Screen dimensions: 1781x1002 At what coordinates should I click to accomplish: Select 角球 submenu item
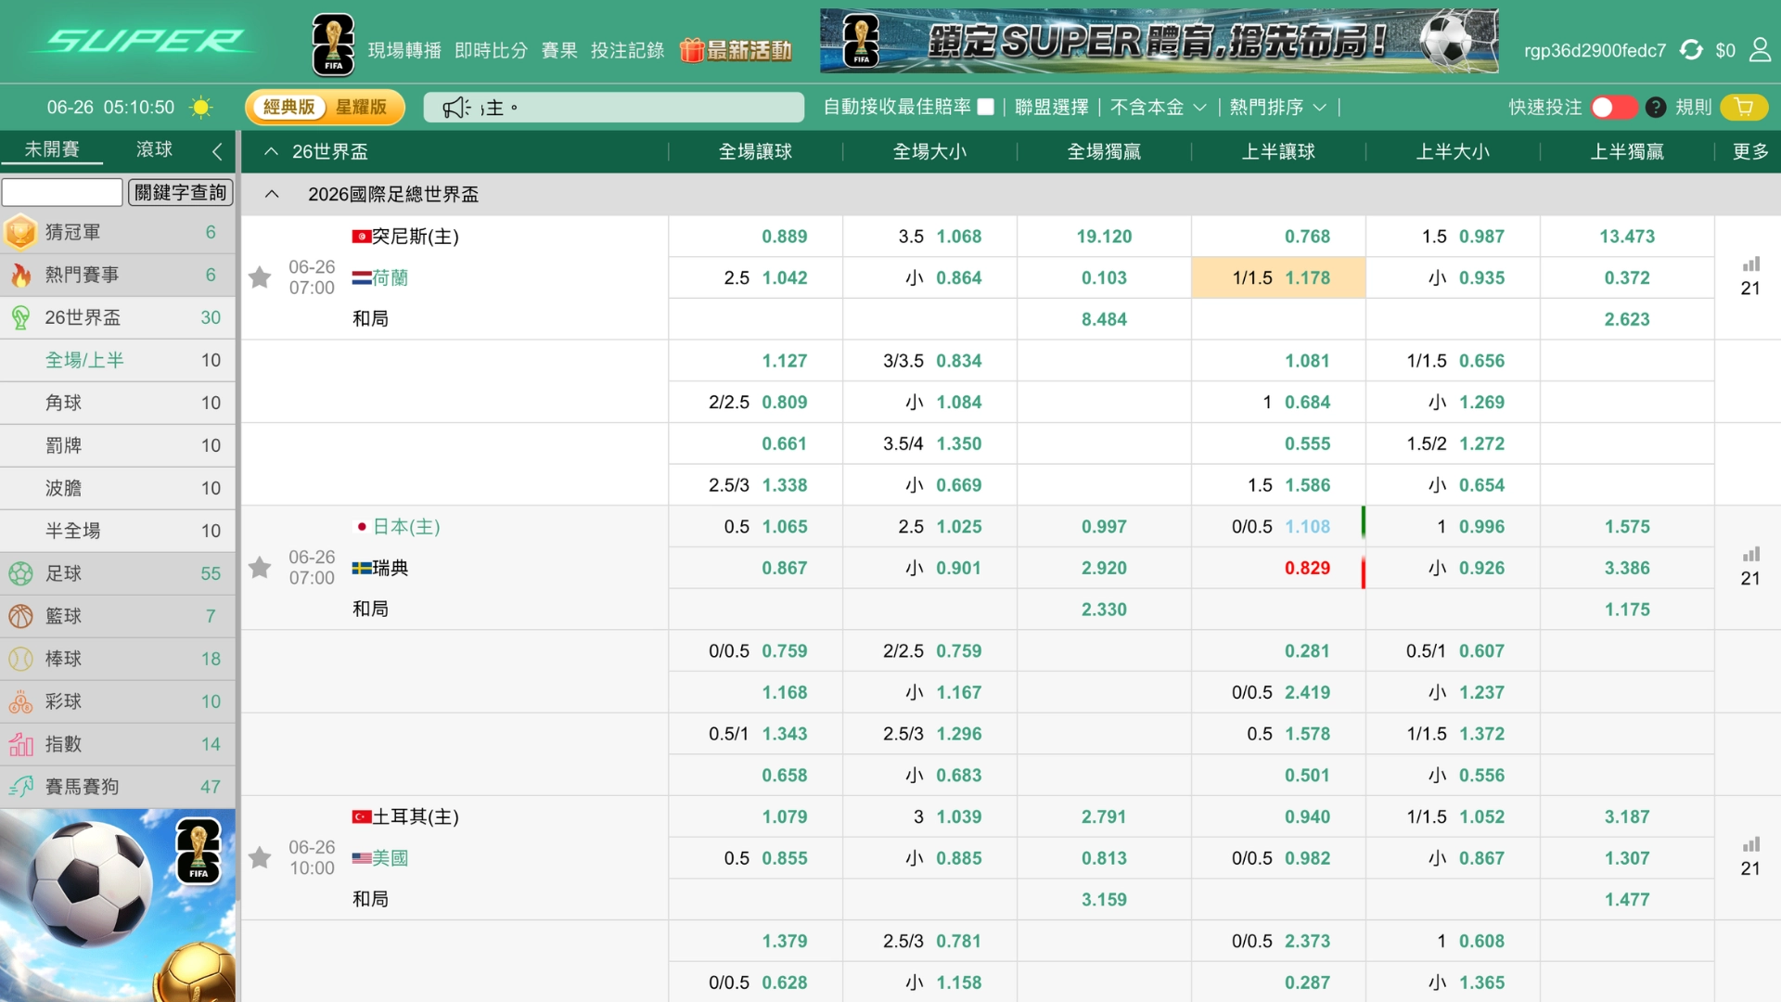click(x=118, y=403)
